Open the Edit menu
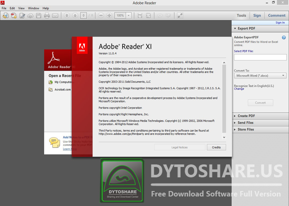The width and height of the screenshot is (289, 206). pos(12,8)
